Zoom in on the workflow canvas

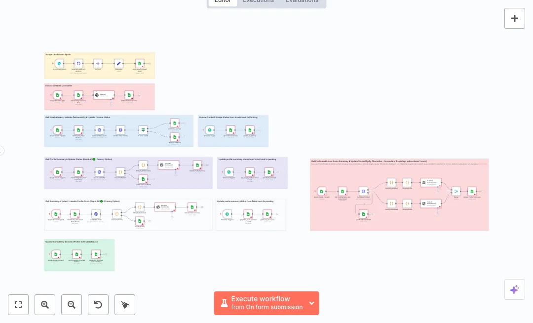[x=45, y=305]
